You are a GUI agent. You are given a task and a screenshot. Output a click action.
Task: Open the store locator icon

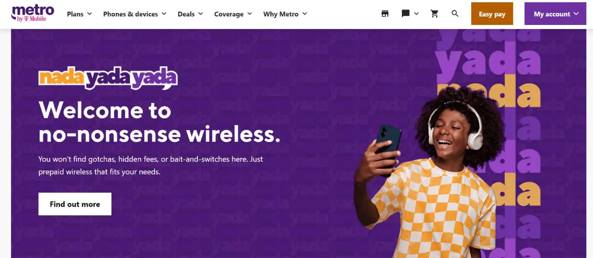coord(385,14)
